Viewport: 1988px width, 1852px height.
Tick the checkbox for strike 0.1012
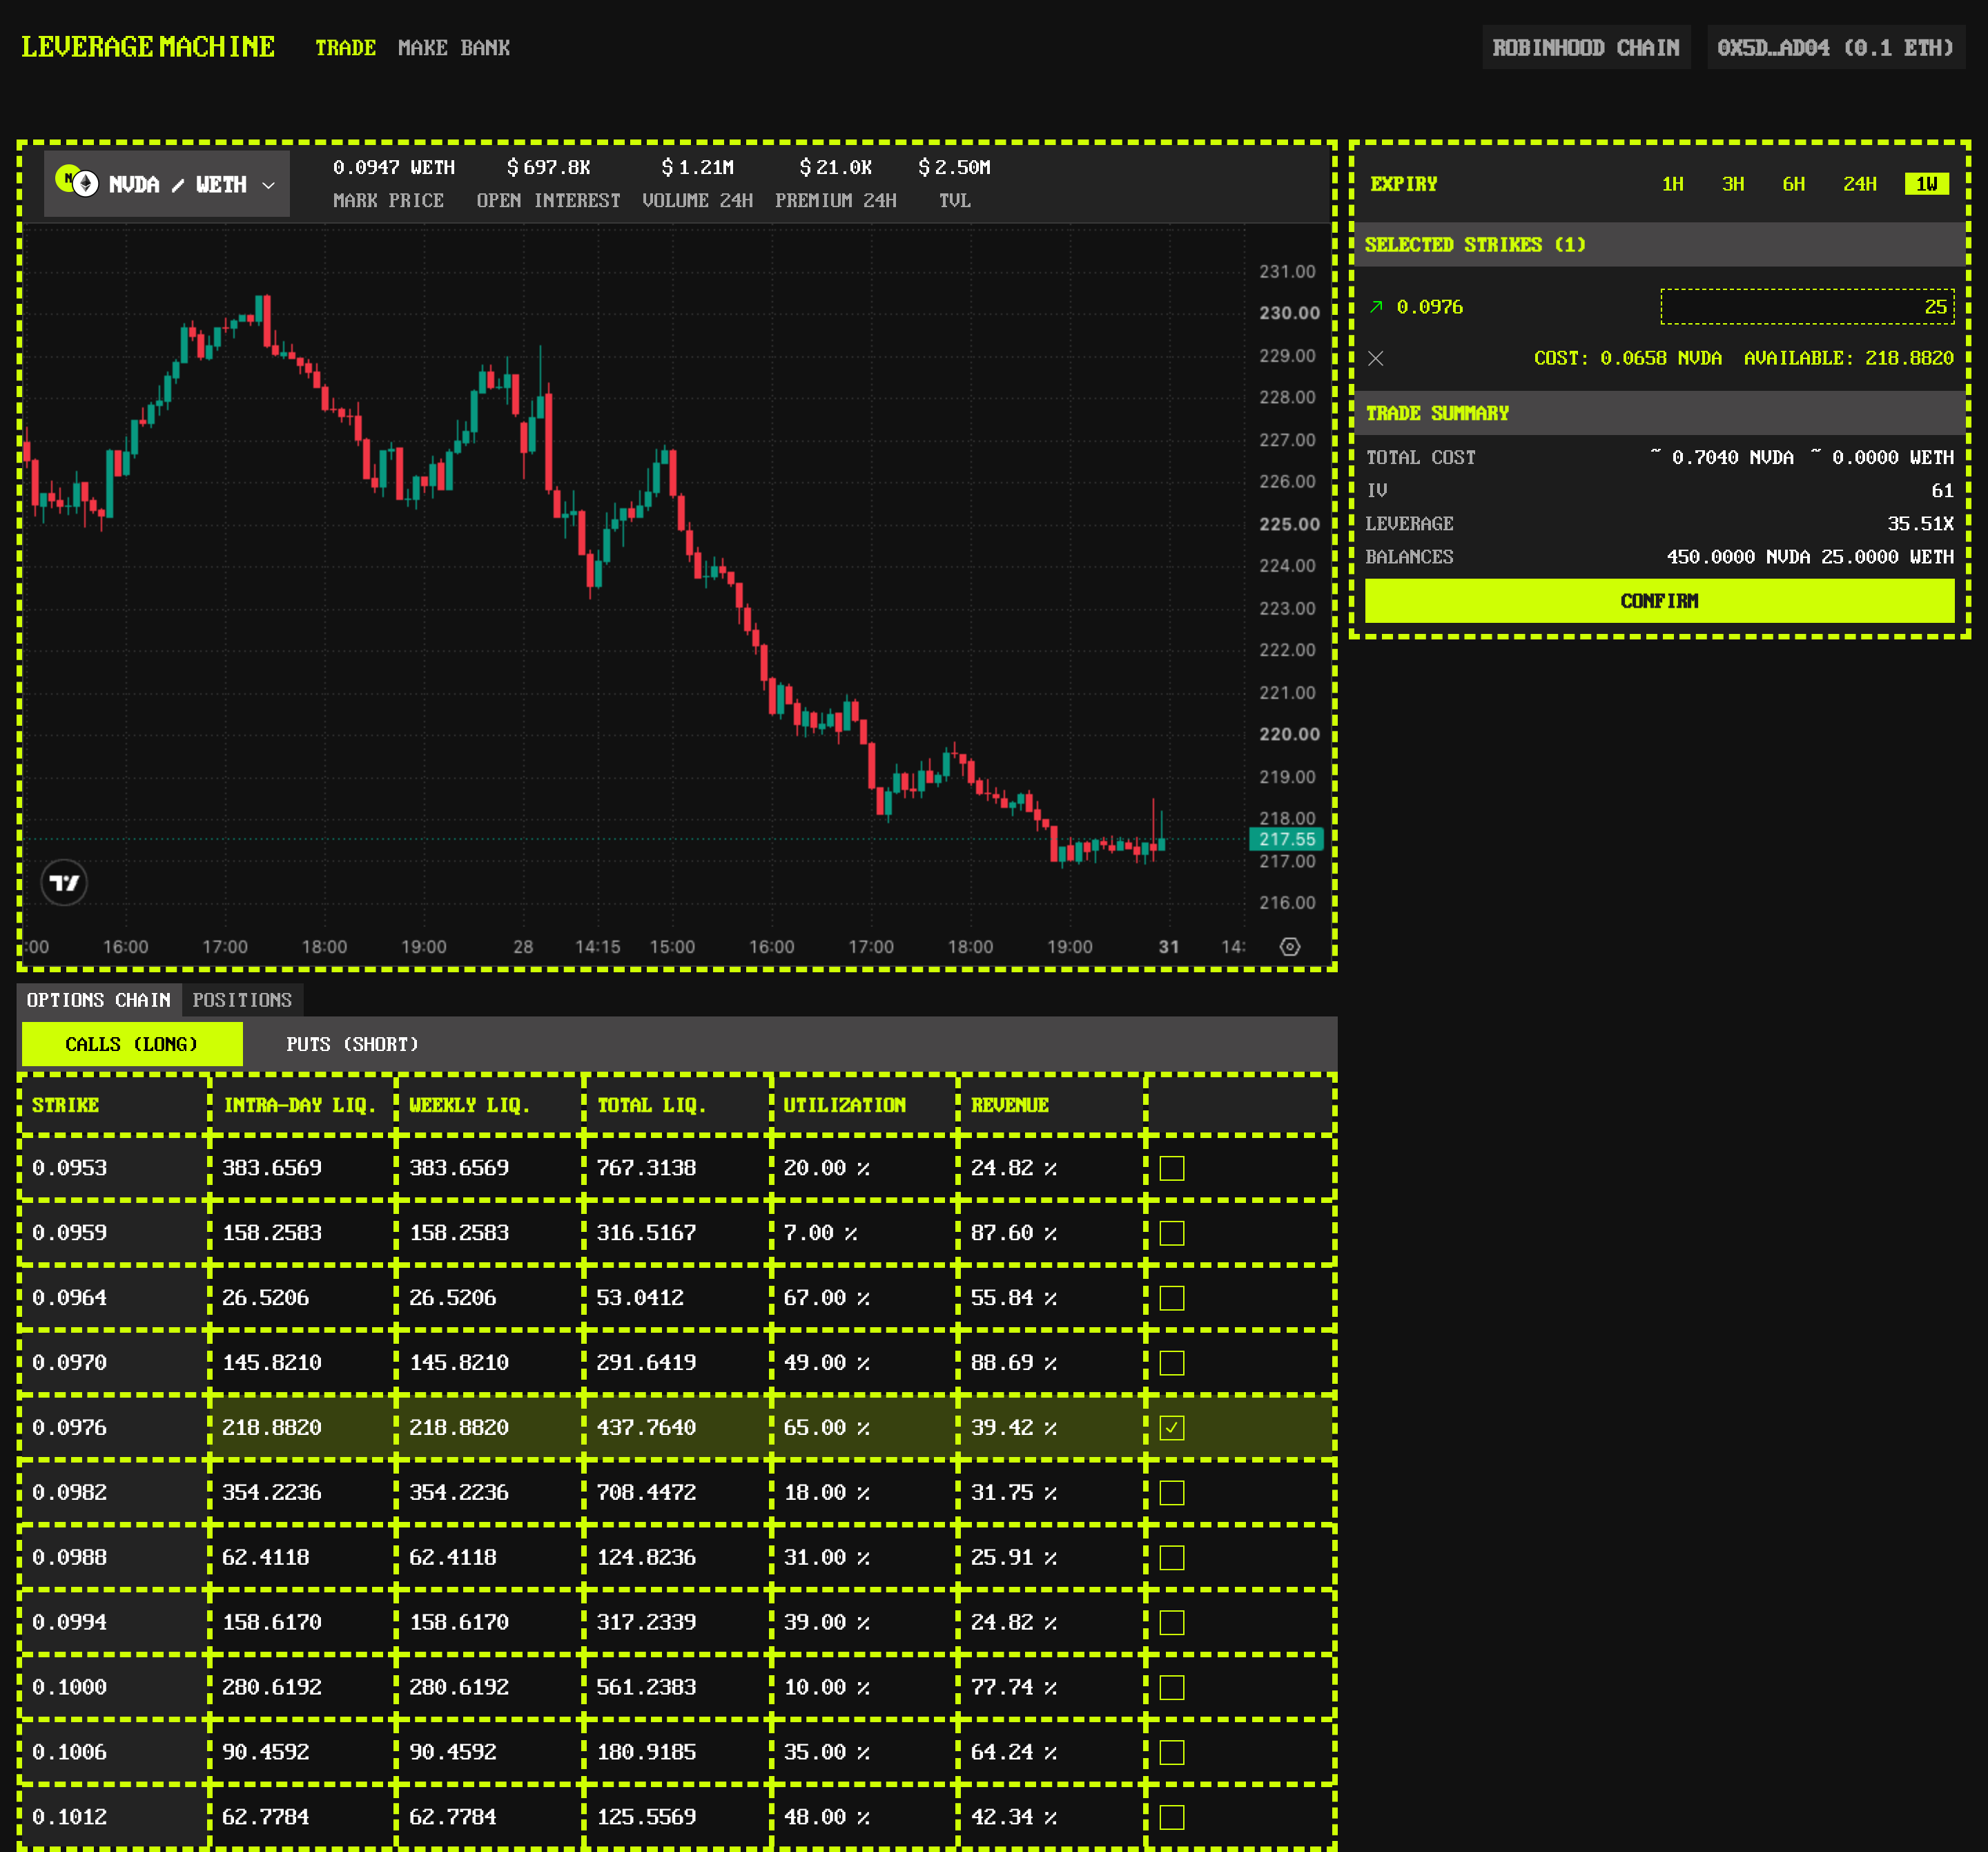point(1172,1817)
